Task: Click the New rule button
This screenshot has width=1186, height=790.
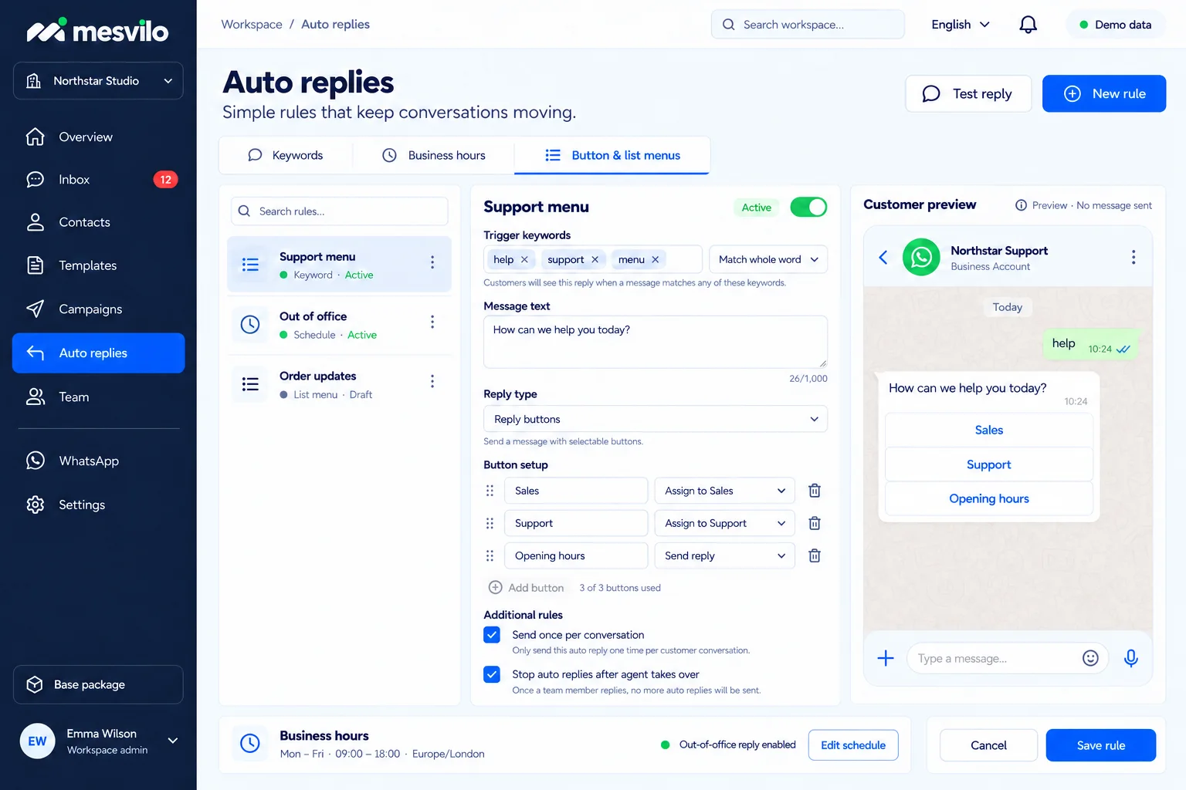Action: [x=1104, y=93]
